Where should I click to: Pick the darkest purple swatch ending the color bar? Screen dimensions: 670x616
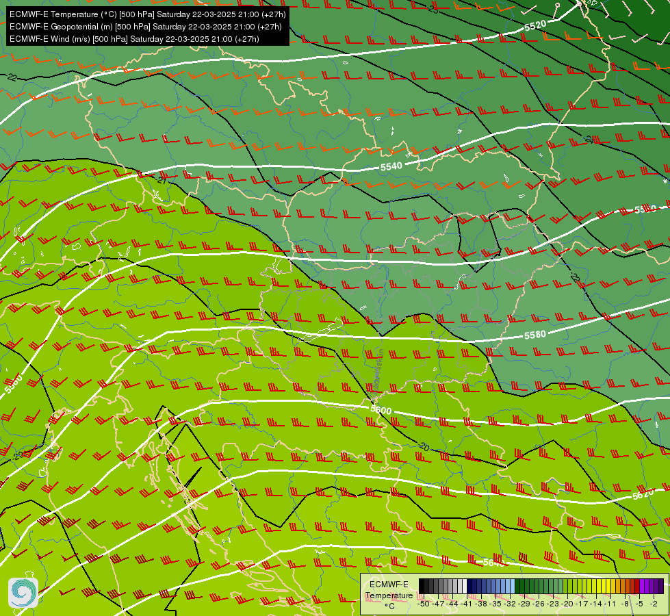661,586
